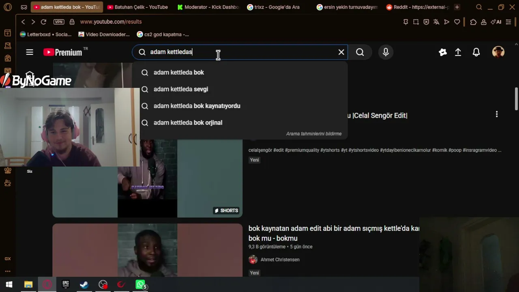Image resolution: width=519 pixels, height=292 pixels.
Task: Open the extensions puzzle icon
Action: (x=473, y=22)
